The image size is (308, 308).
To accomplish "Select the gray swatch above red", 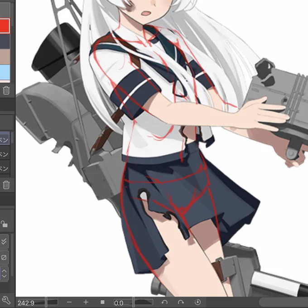I will (5, 10).
